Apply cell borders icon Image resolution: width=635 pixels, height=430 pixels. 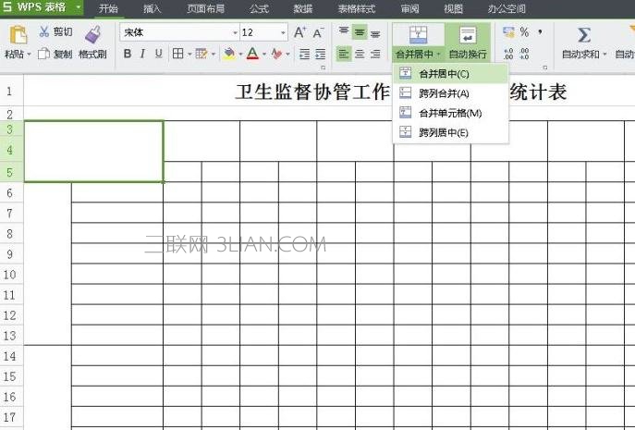(177, 54)
